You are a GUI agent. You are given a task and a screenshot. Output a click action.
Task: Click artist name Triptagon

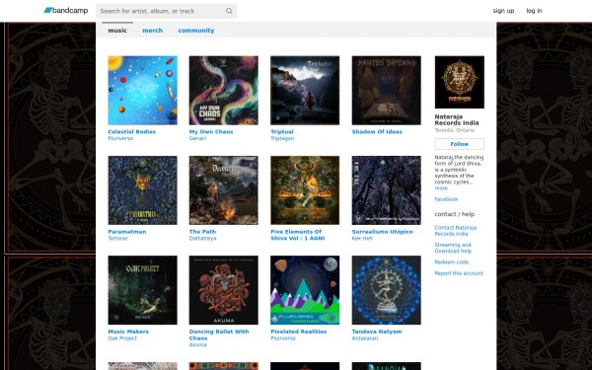[x=282, y=138]
